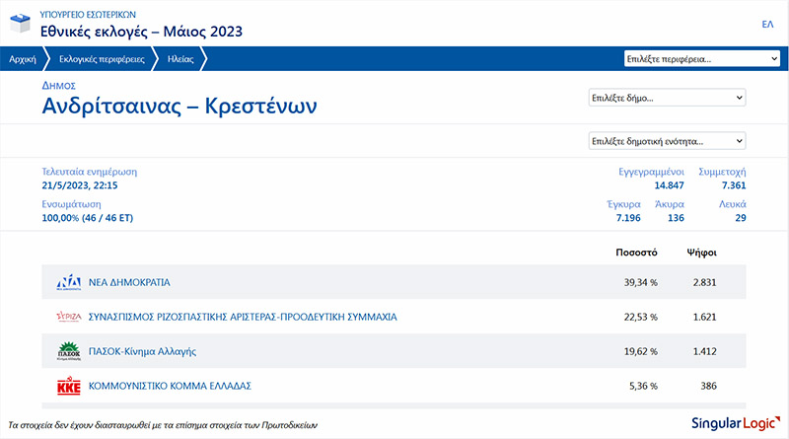
Task: Click the Ψήφοι column header
Action: click(701, 253)
